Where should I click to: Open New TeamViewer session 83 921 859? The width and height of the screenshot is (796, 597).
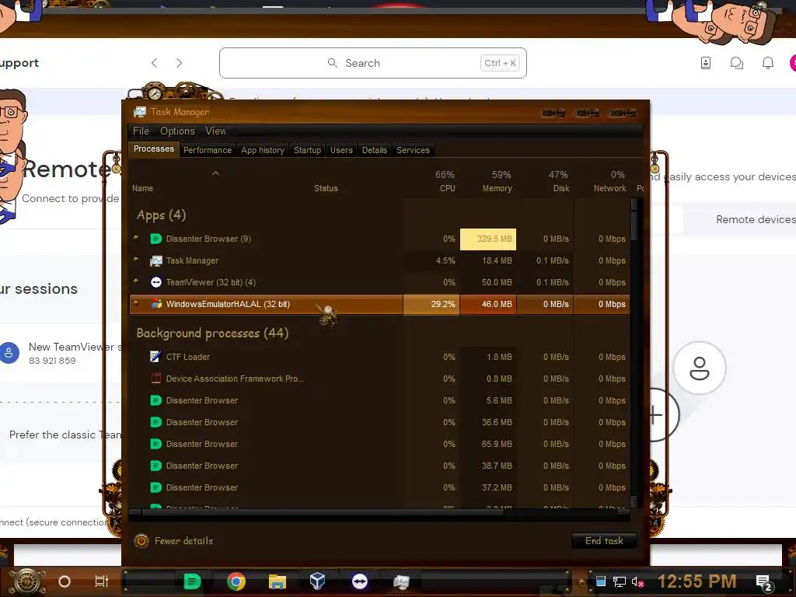[x=61, y=354]
